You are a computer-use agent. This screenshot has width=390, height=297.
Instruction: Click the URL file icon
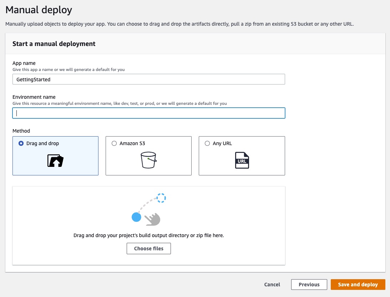coord(242,160)
